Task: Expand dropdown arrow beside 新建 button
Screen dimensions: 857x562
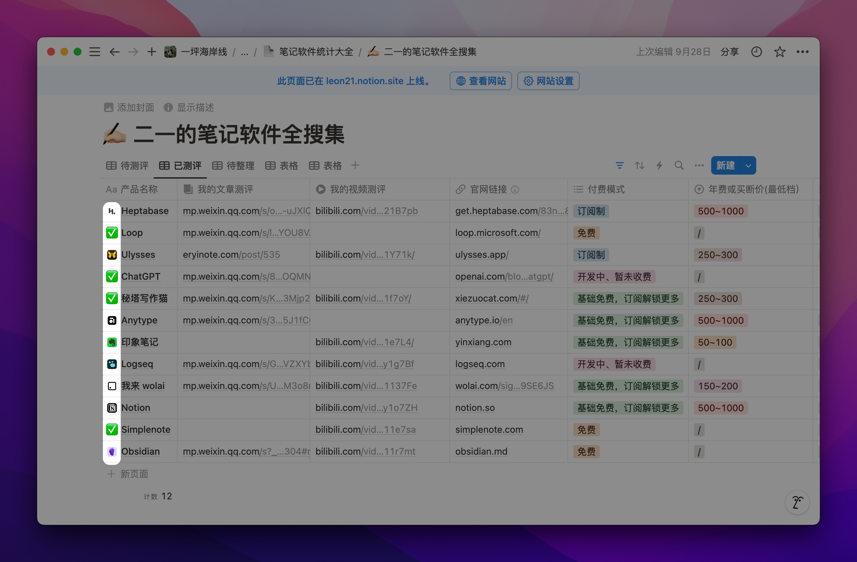Action: (748, 166)
